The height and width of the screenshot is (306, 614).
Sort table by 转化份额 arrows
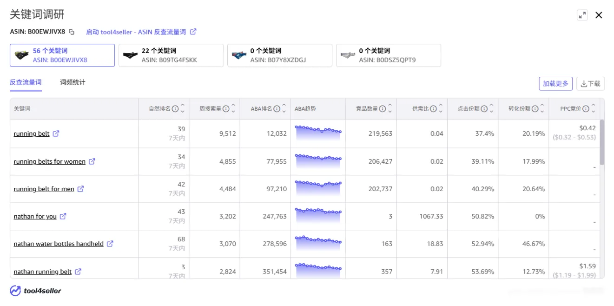(x=542, y=108)
